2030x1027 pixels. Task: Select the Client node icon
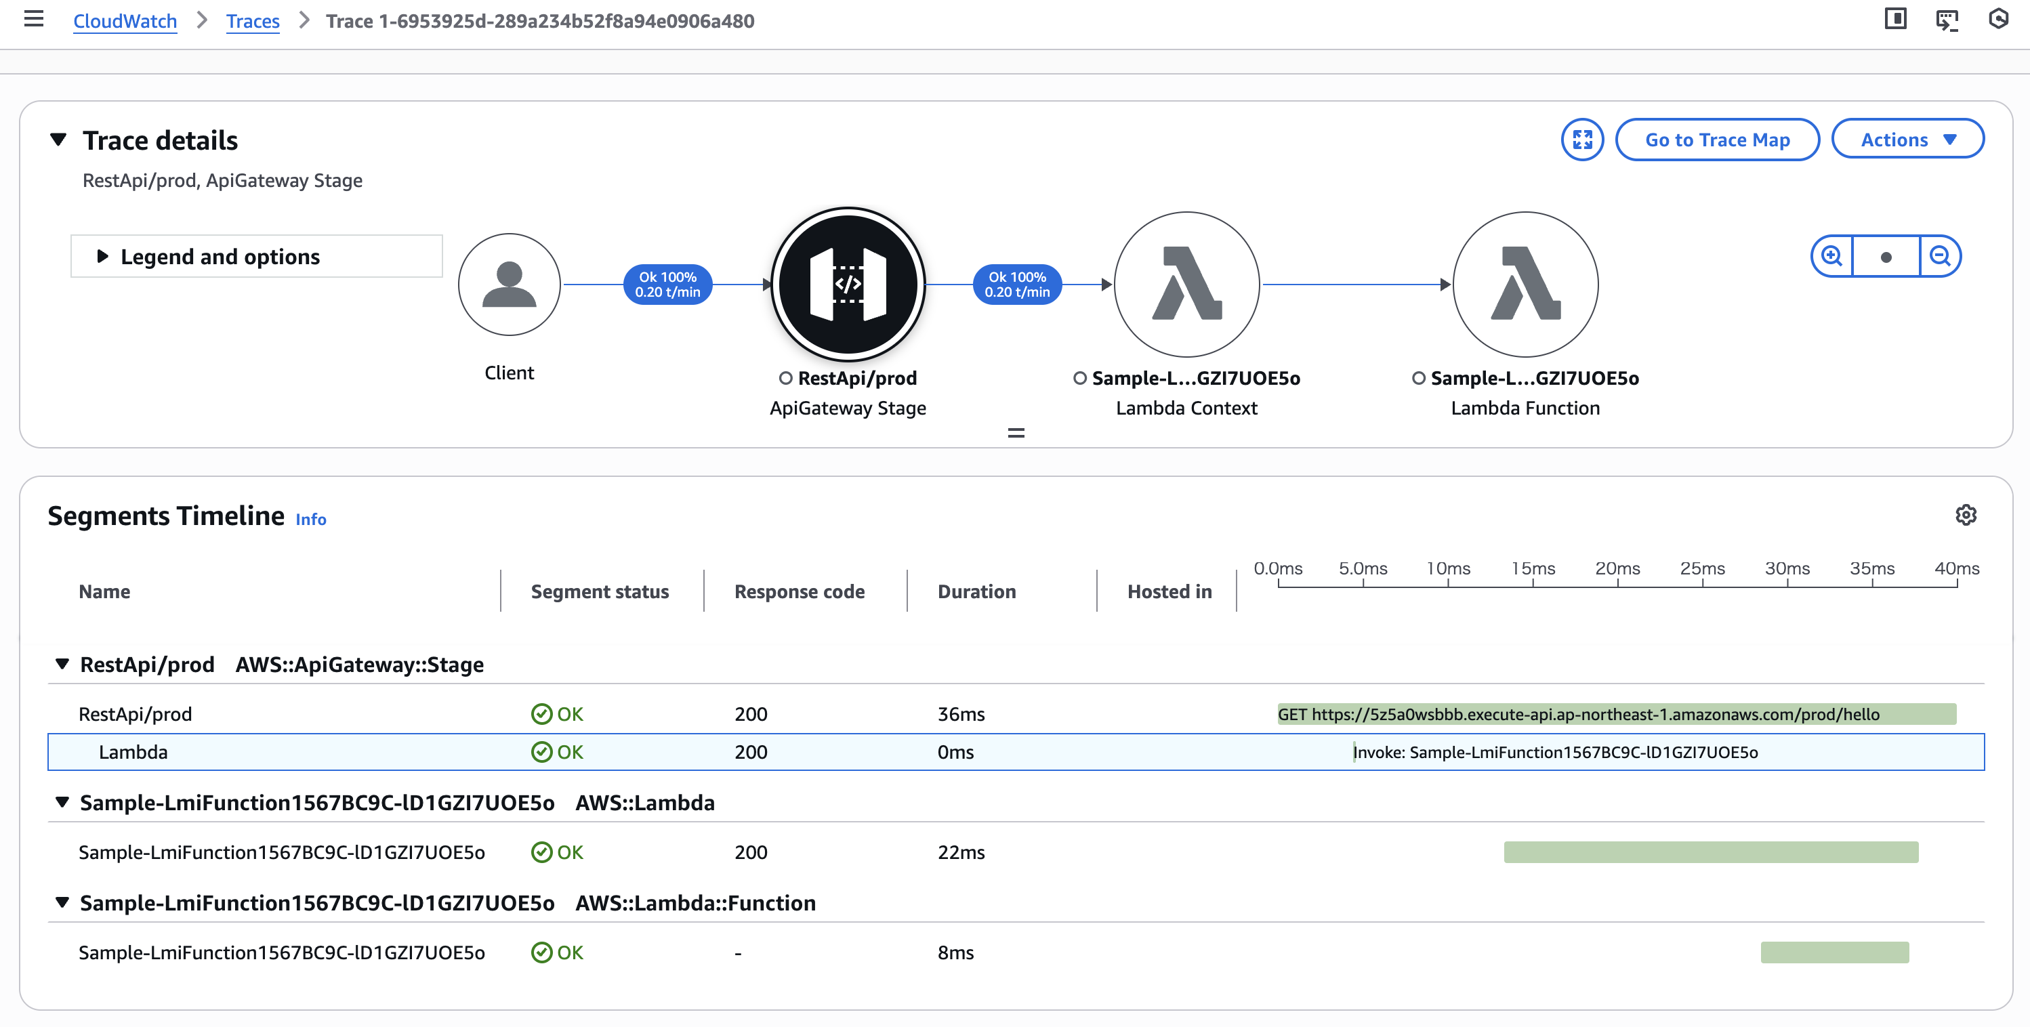pos(509,285)
